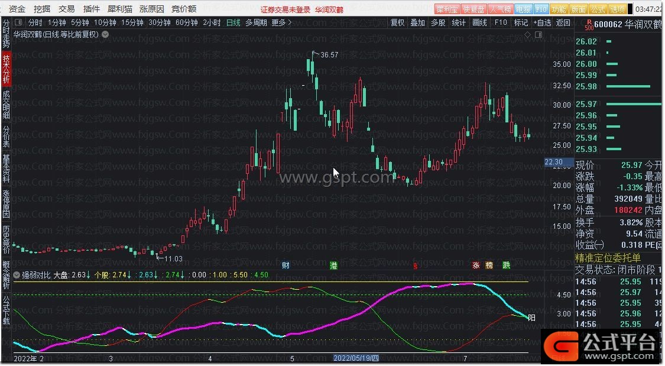
Task: Click the 跌 event marker icon
Action: pyautogui.click(x=507, y=265)
